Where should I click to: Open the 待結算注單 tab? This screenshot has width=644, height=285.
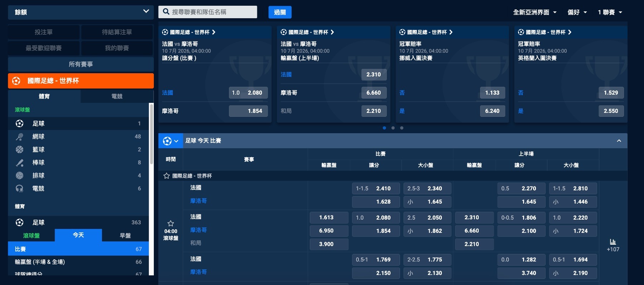point(117,32)
